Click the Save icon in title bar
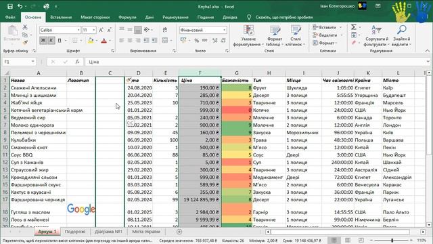Viewport: 433px width, 244px height. click(x=10, y=6)
